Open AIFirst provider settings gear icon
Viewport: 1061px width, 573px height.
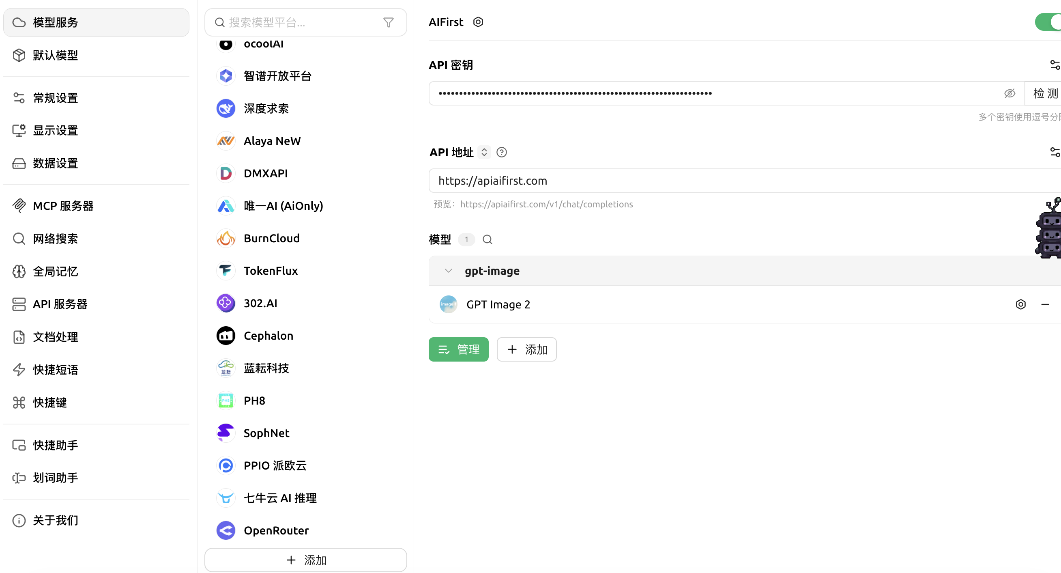click(x=478, y=22)
